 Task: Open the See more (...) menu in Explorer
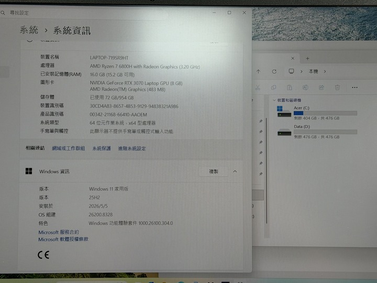pyautogui.click(x=354, y=88)
